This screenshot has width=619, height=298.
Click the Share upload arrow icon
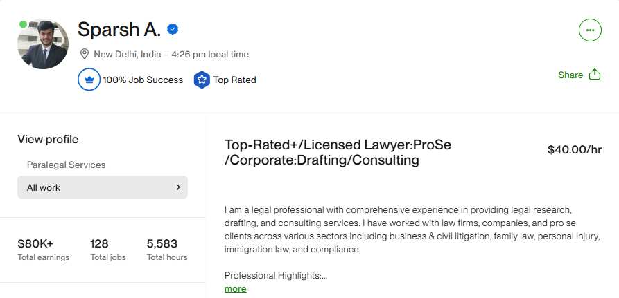pyautogui.click(x=594, y=75)
